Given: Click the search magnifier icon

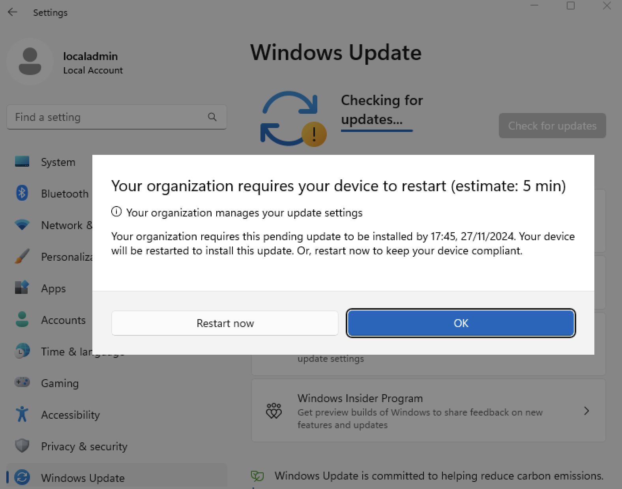Looking at the screenshot, I should [x=212, y=117].
